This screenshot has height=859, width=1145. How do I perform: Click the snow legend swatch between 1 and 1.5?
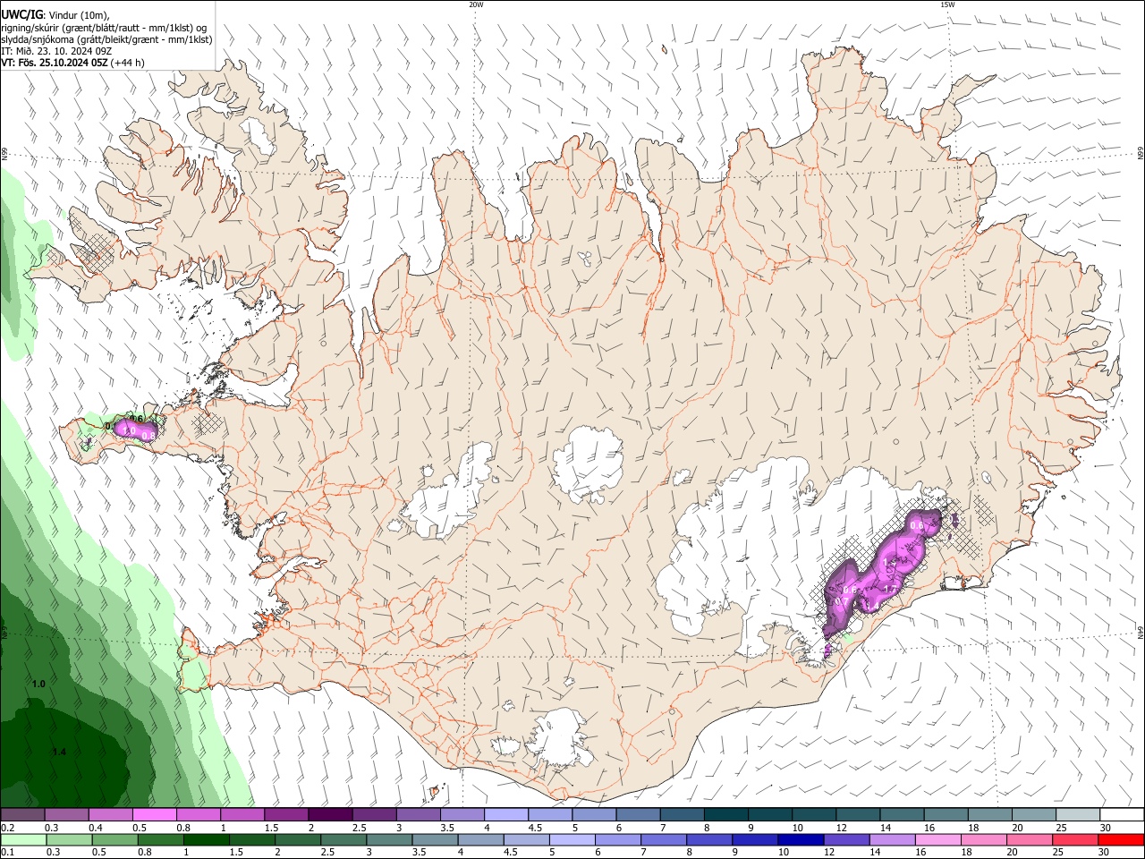point(242,814)
